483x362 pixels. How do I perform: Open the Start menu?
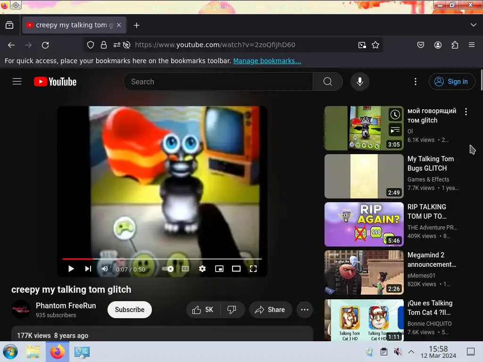coord(10,352)
